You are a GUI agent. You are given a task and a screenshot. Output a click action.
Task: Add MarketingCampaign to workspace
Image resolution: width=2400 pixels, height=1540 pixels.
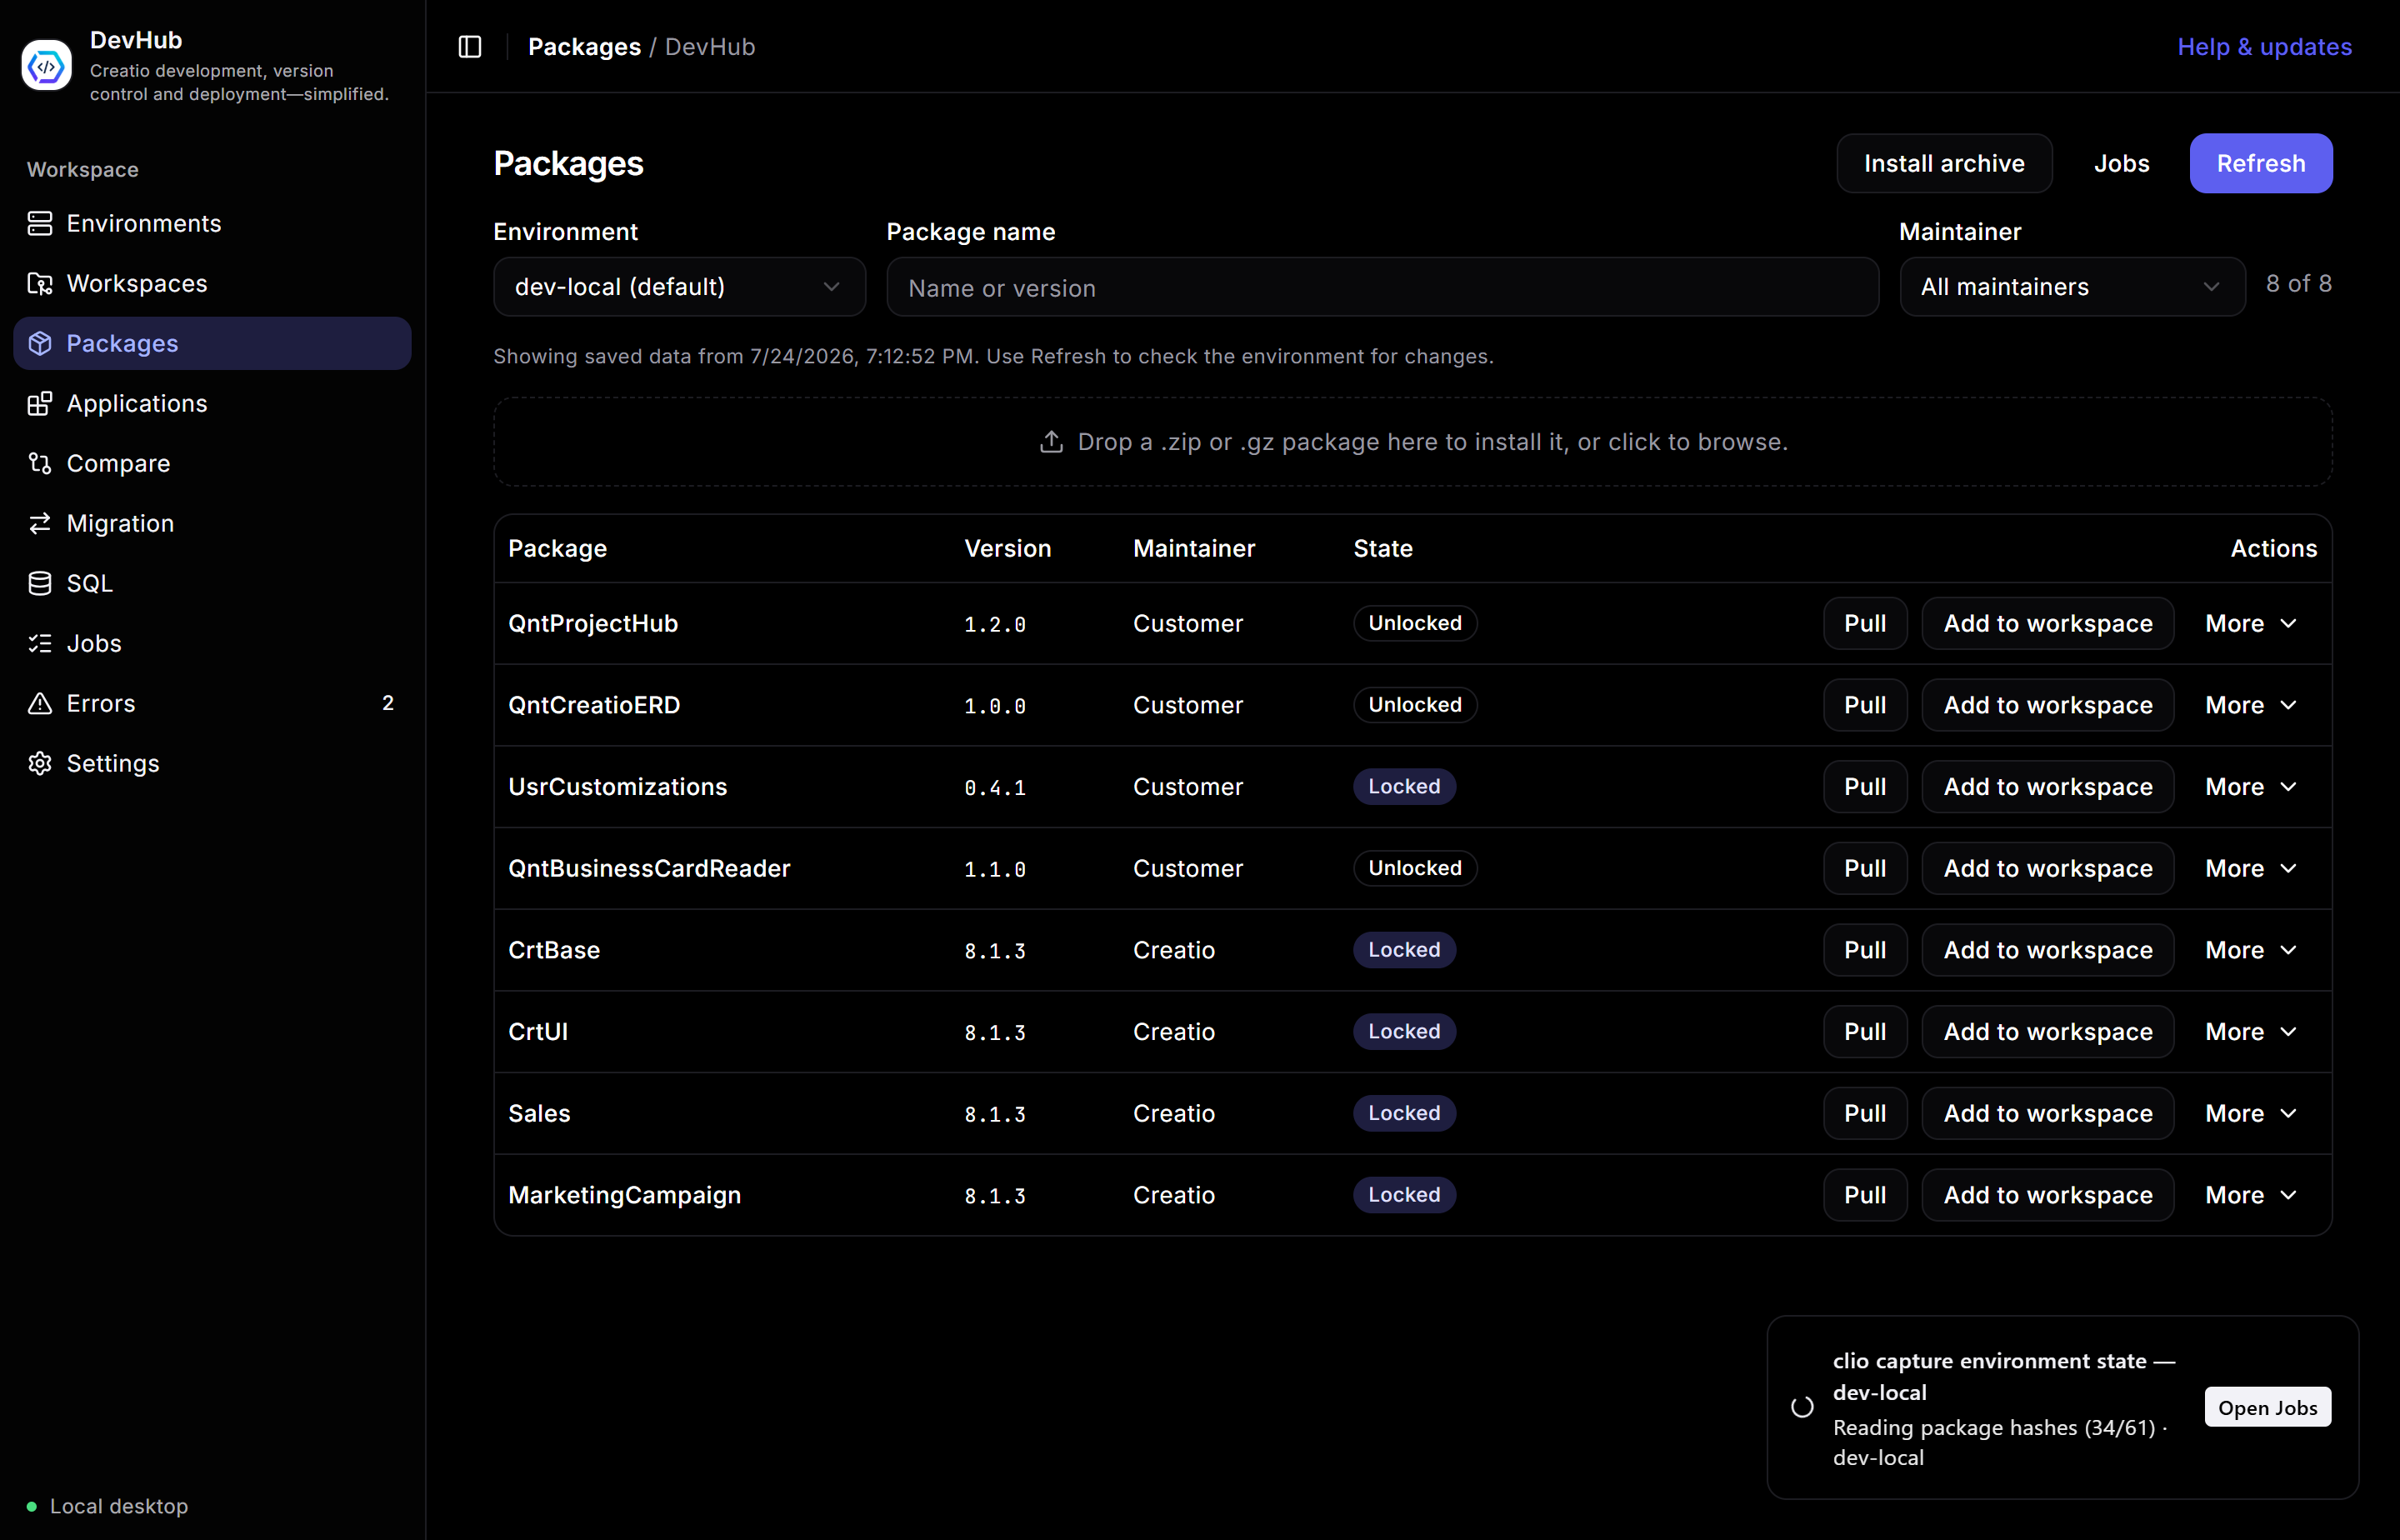click(2048, 1195)
